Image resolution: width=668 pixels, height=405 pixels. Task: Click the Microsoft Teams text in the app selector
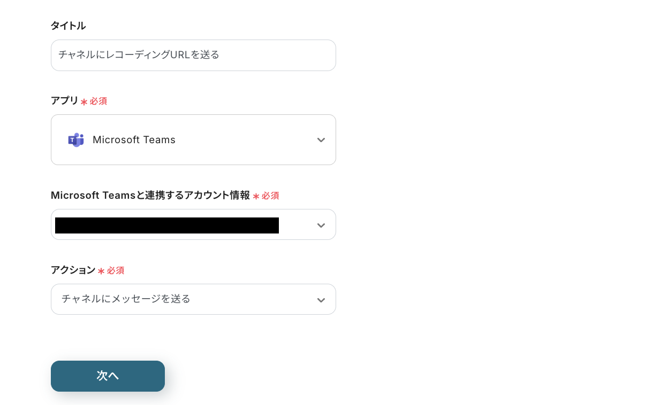134,139
